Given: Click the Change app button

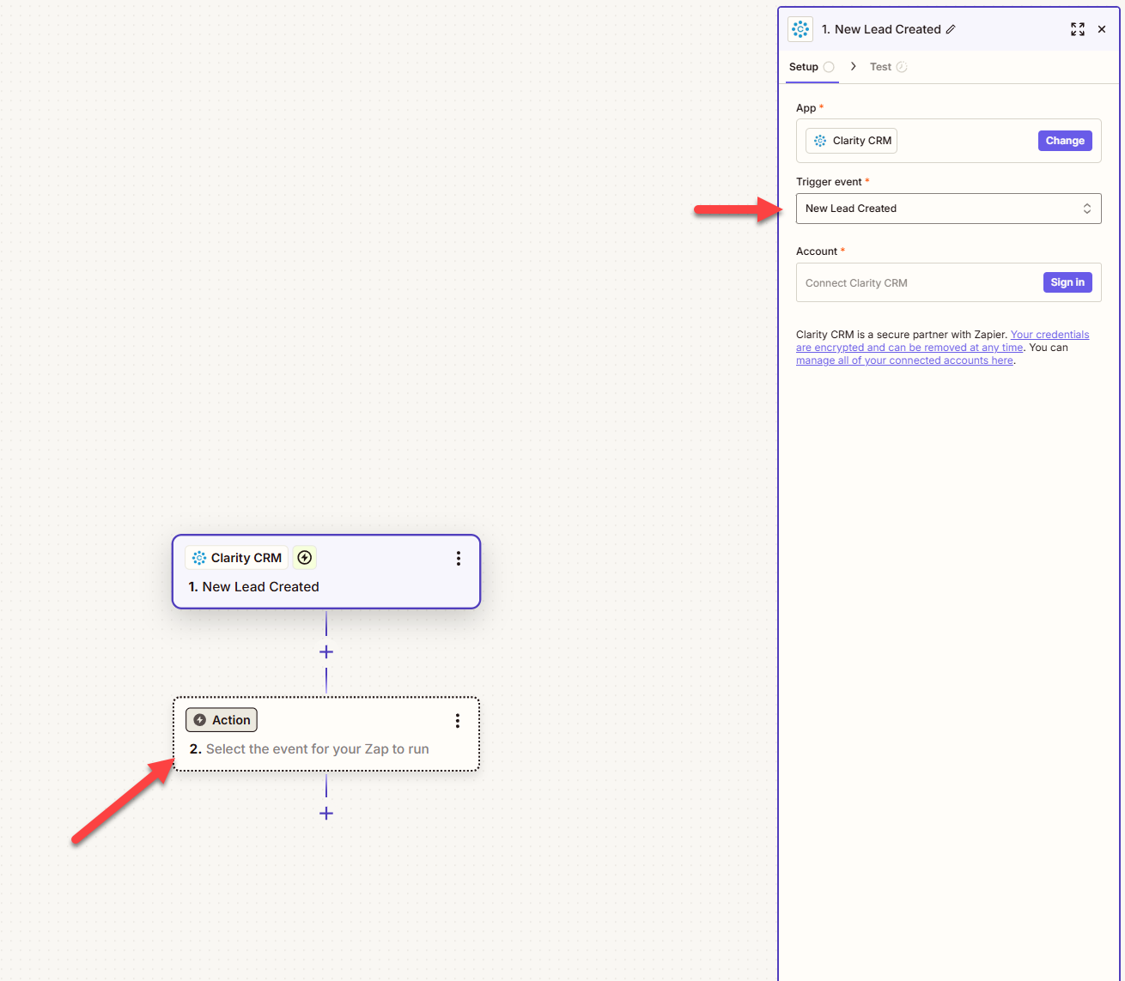Looking at the screenshot, I should pos(1065,141).
